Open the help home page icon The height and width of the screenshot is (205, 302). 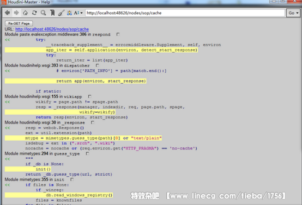tap(25, 13)
